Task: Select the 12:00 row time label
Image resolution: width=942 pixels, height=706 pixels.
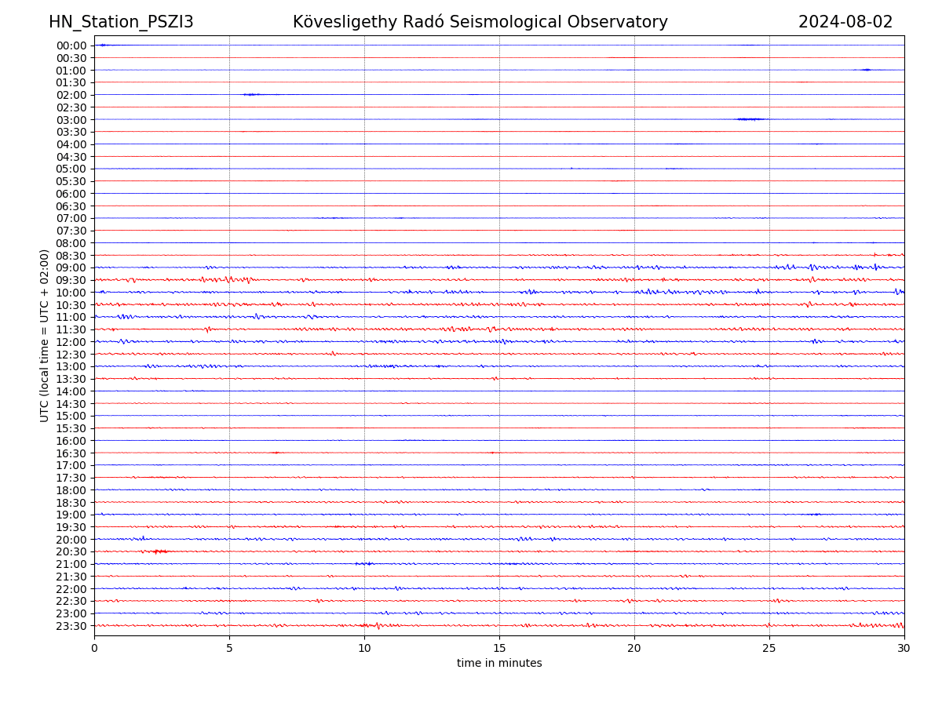Action: (71, 342)
